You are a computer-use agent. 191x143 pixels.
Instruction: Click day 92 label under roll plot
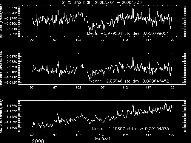coord(32,40)
